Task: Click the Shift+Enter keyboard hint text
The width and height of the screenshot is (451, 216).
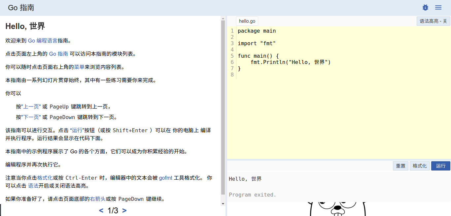Action: coord(130,130)
